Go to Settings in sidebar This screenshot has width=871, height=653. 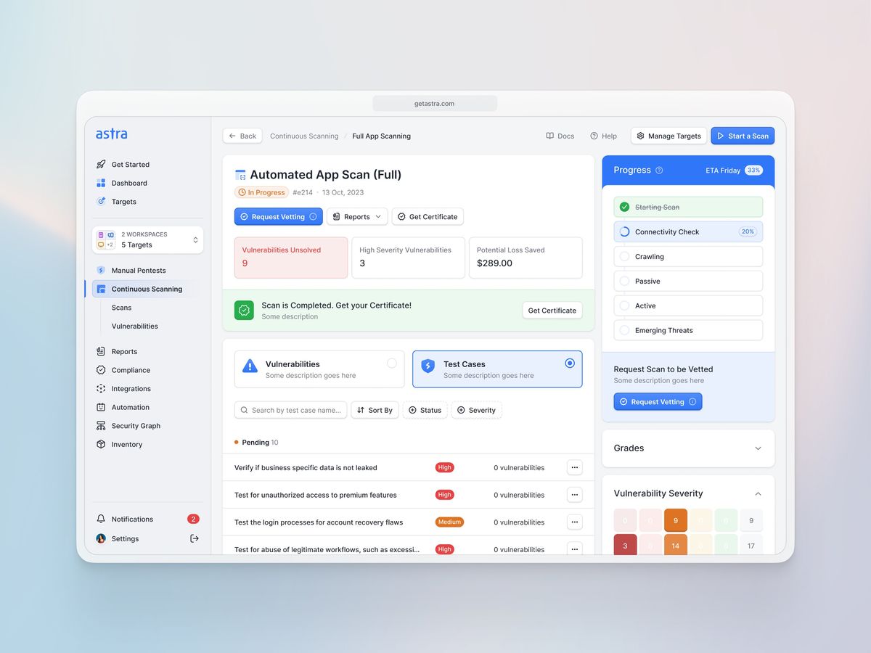[x=125, y=538]
